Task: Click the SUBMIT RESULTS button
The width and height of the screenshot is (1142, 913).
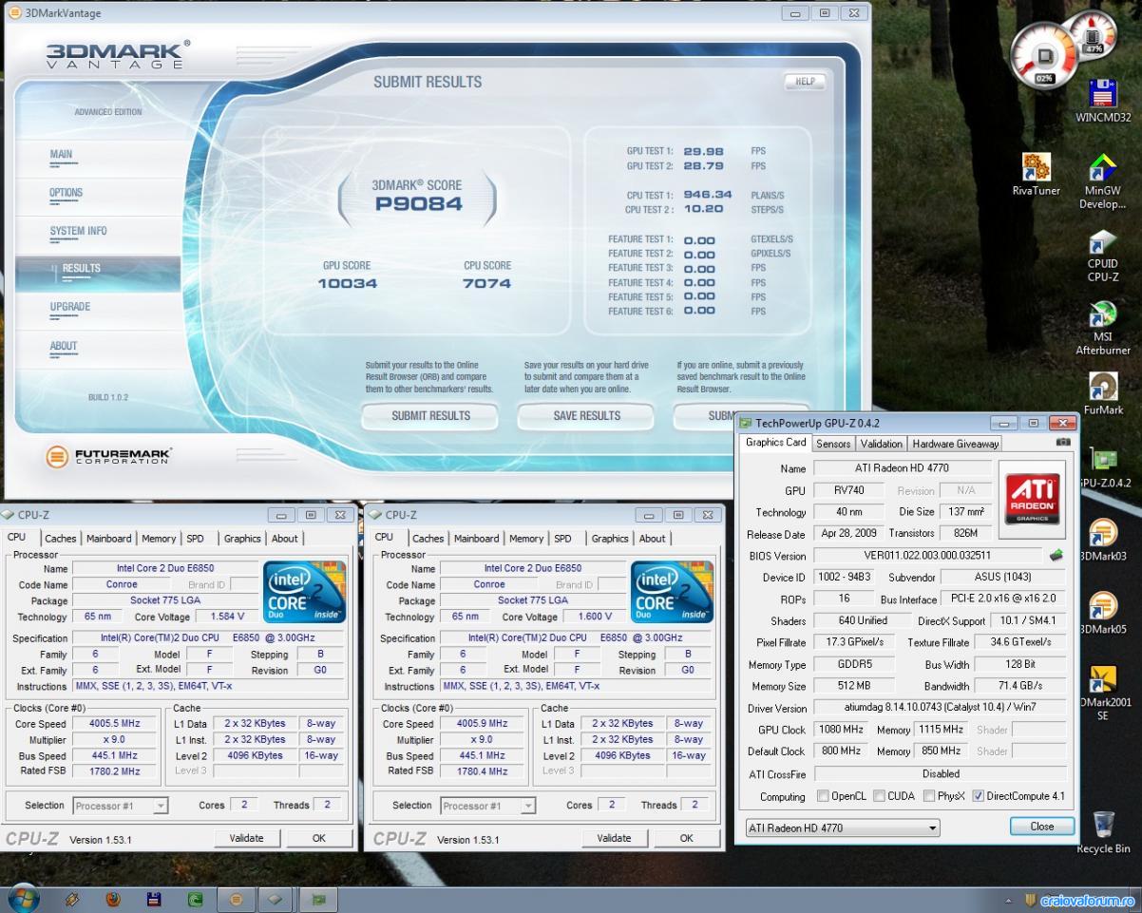Action: [x=430, y=415]
